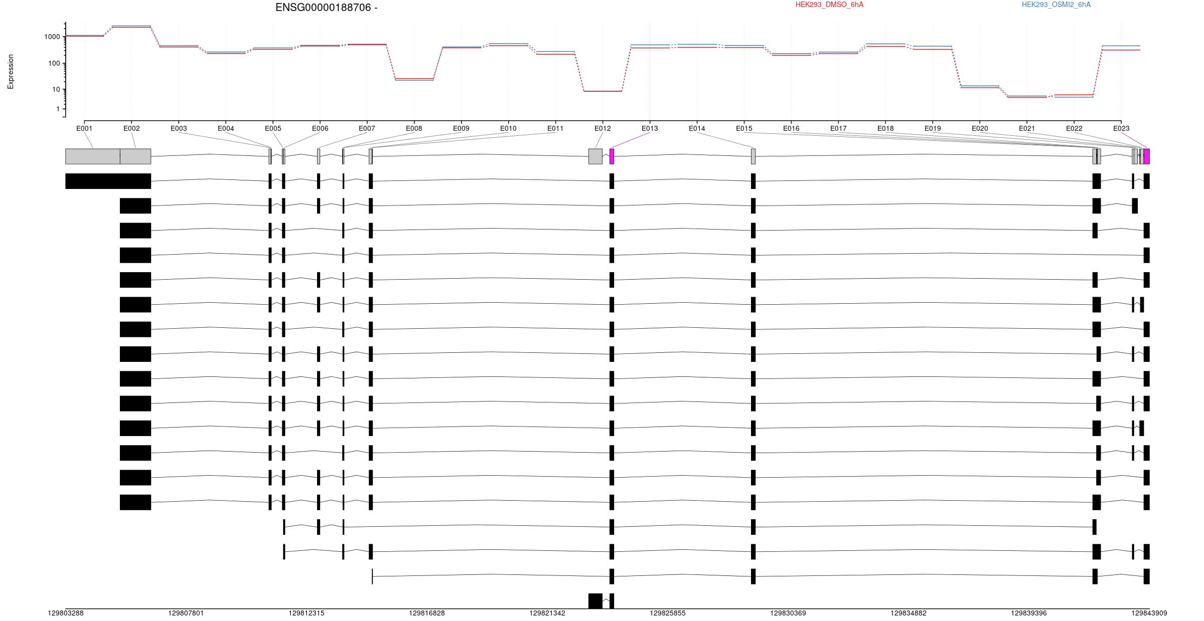The height and width of the screenshot is (621, 1204).
Task: Click genomic coordinate 129816828
Action: coord(427,613)
